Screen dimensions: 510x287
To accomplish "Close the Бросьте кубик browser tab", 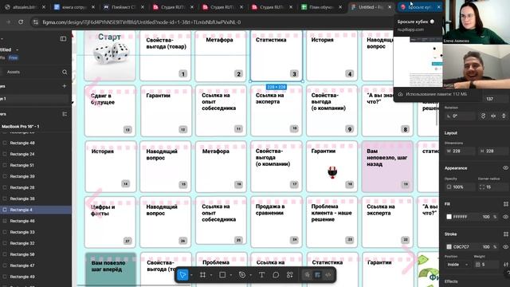I will (x=438, y=7).
